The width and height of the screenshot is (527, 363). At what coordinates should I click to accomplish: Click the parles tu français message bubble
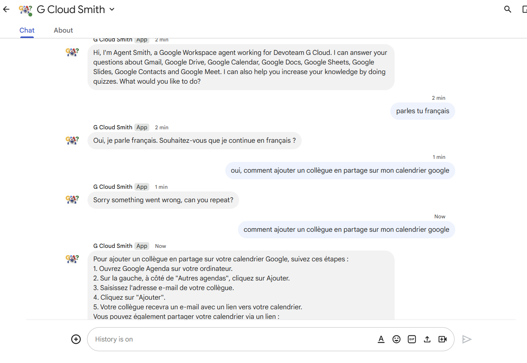(422, 111)
